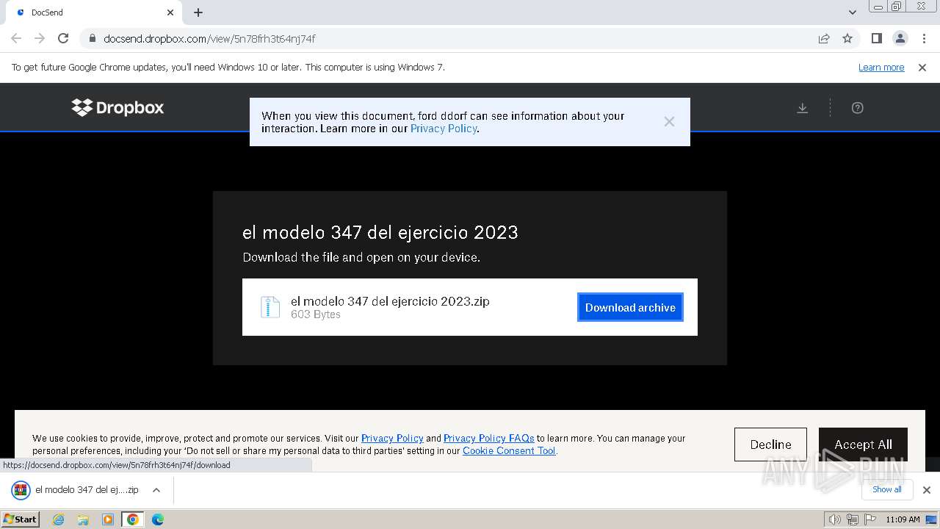This screenshot has width=940, height=529.
Task: Click Learn more about Chrome updates
Action: (881, 68)
